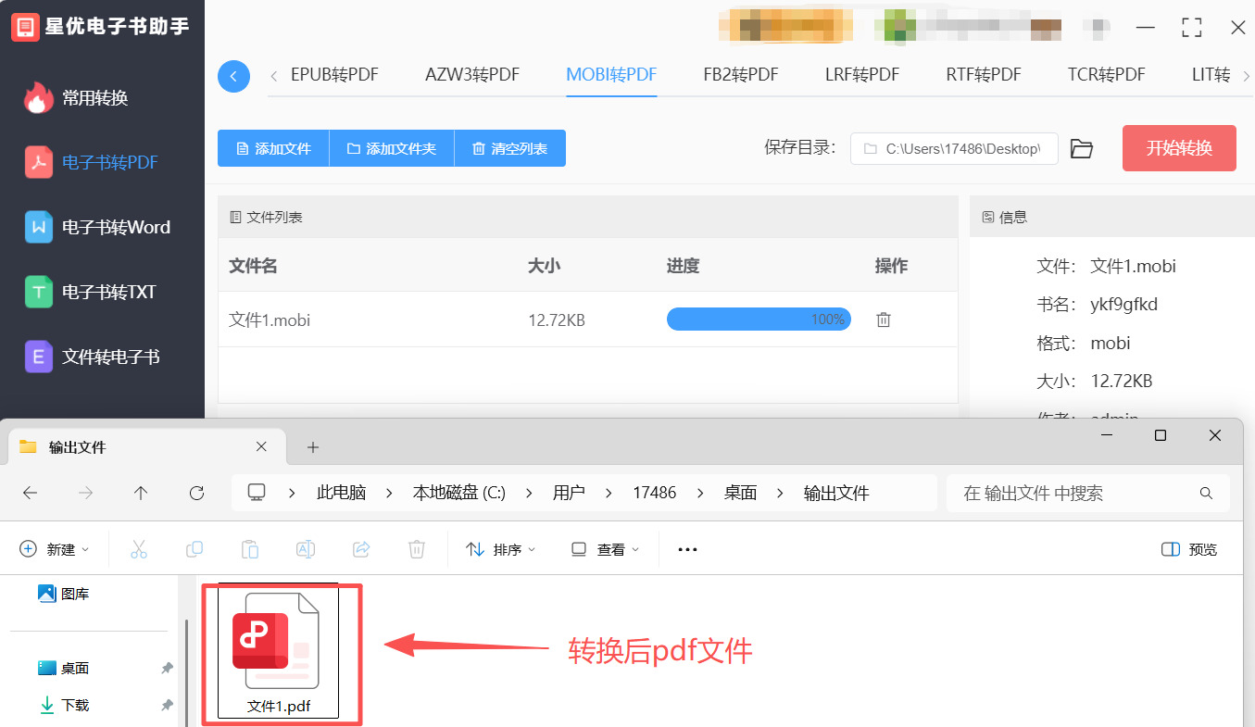Switch to the LRF转PDF tab
The height and width of the screenshot is (727, 1255).
[862, 75]
